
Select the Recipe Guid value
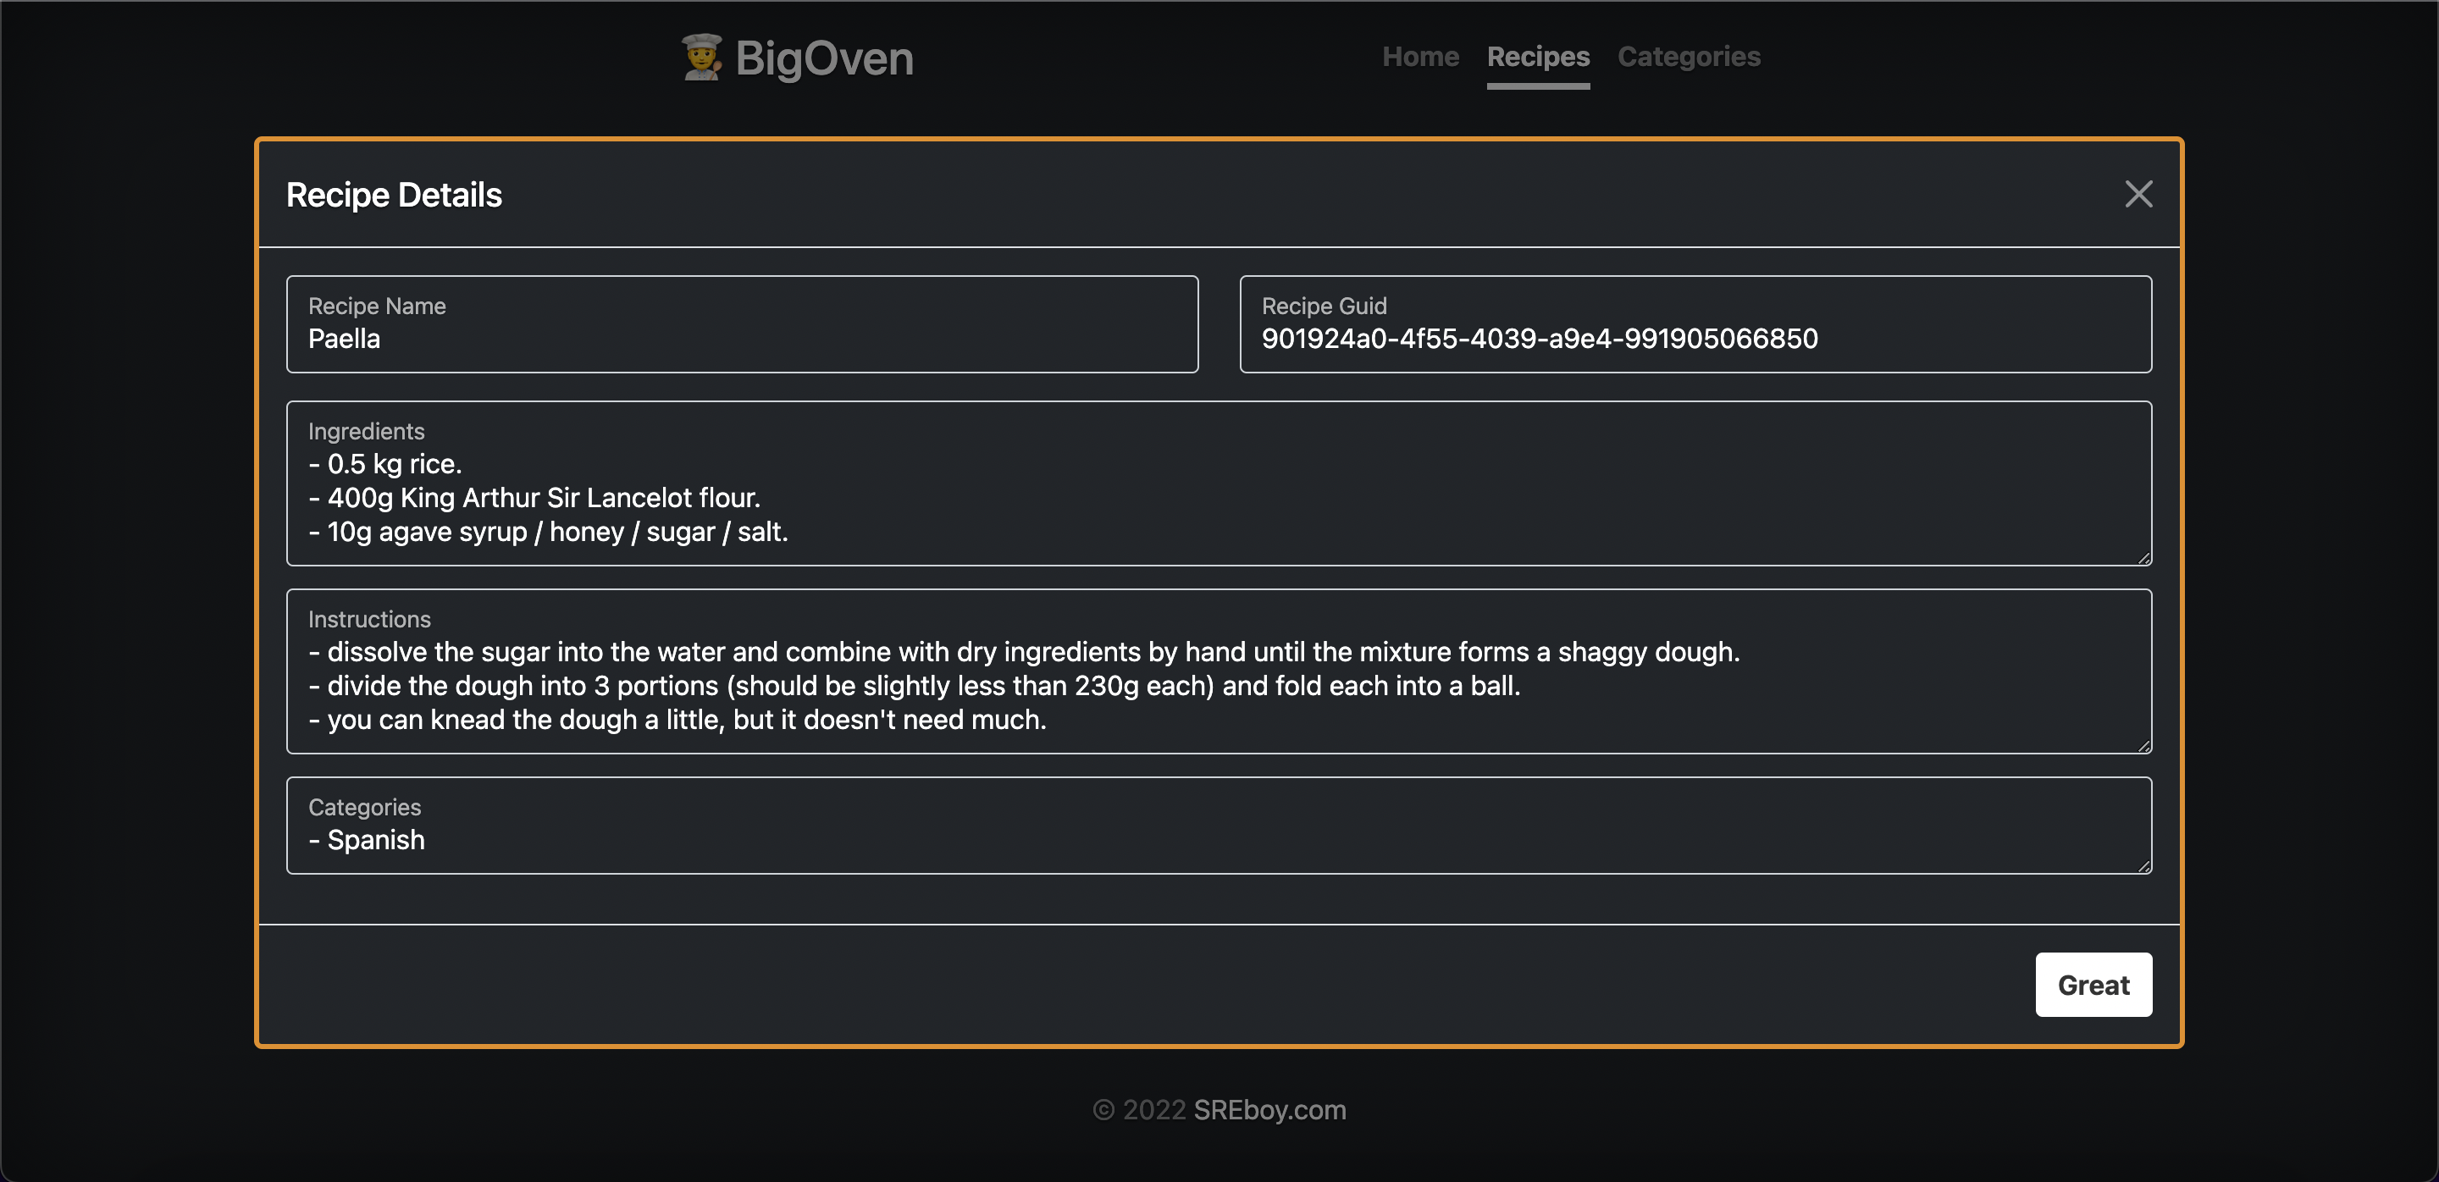click(x=1540, y=339)
